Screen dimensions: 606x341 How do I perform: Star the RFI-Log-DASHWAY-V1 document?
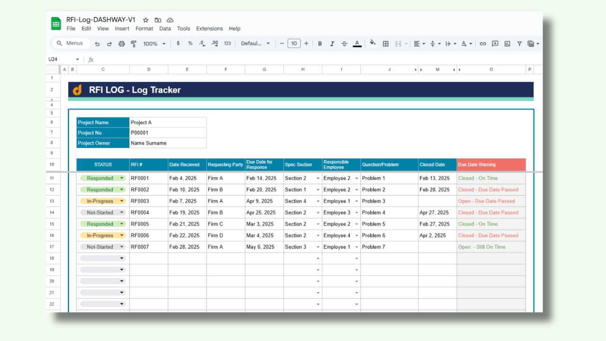[x=146, y=20]
